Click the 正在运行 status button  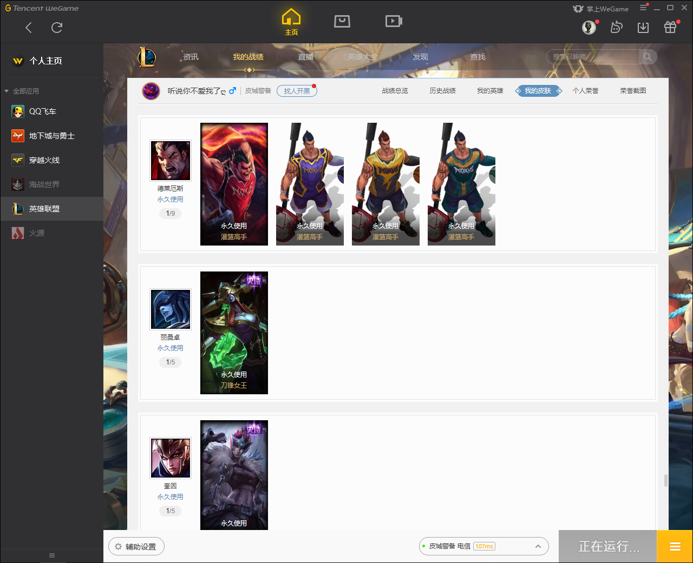click(608, 546)
